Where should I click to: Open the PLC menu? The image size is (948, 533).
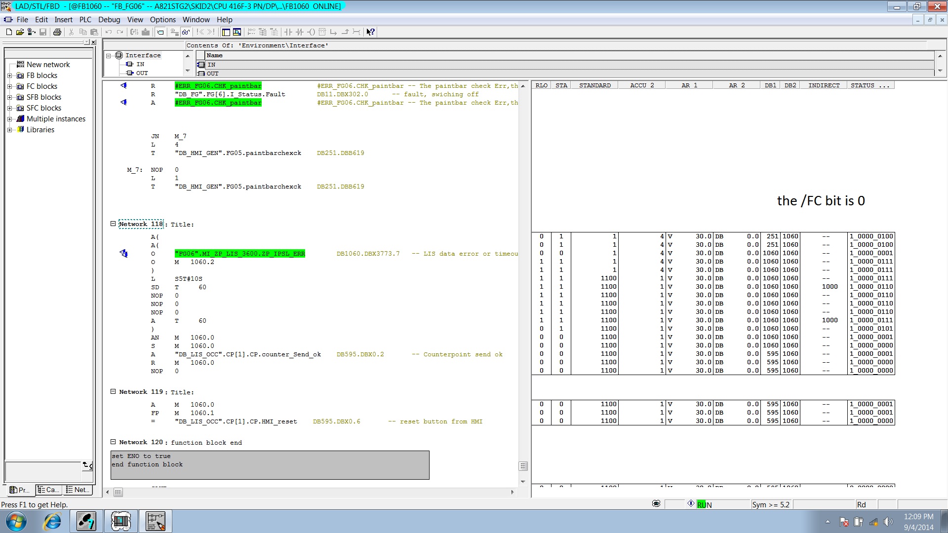(x=85, y=20)
